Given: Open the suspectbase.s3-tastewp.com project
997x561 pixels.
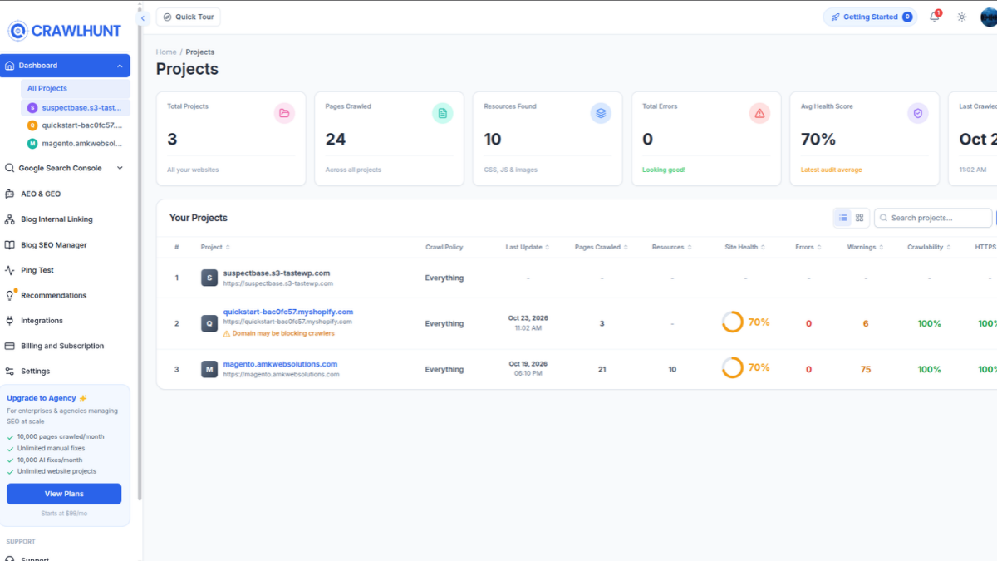Looking at the screenshot, I should pyautogui.click(x=277, y=273).
